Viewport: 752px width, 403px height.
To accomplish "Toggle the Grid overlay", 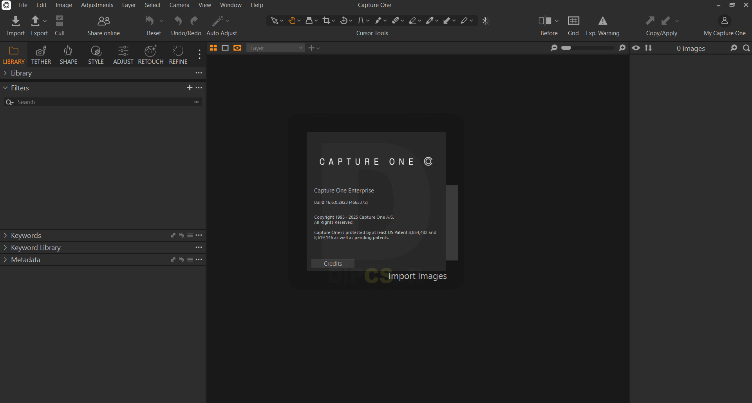I will [x=573, y=21].
